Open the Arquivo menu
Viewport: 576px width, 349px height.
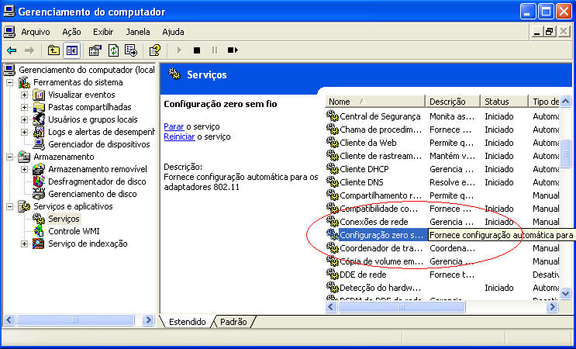click(35, 32)
